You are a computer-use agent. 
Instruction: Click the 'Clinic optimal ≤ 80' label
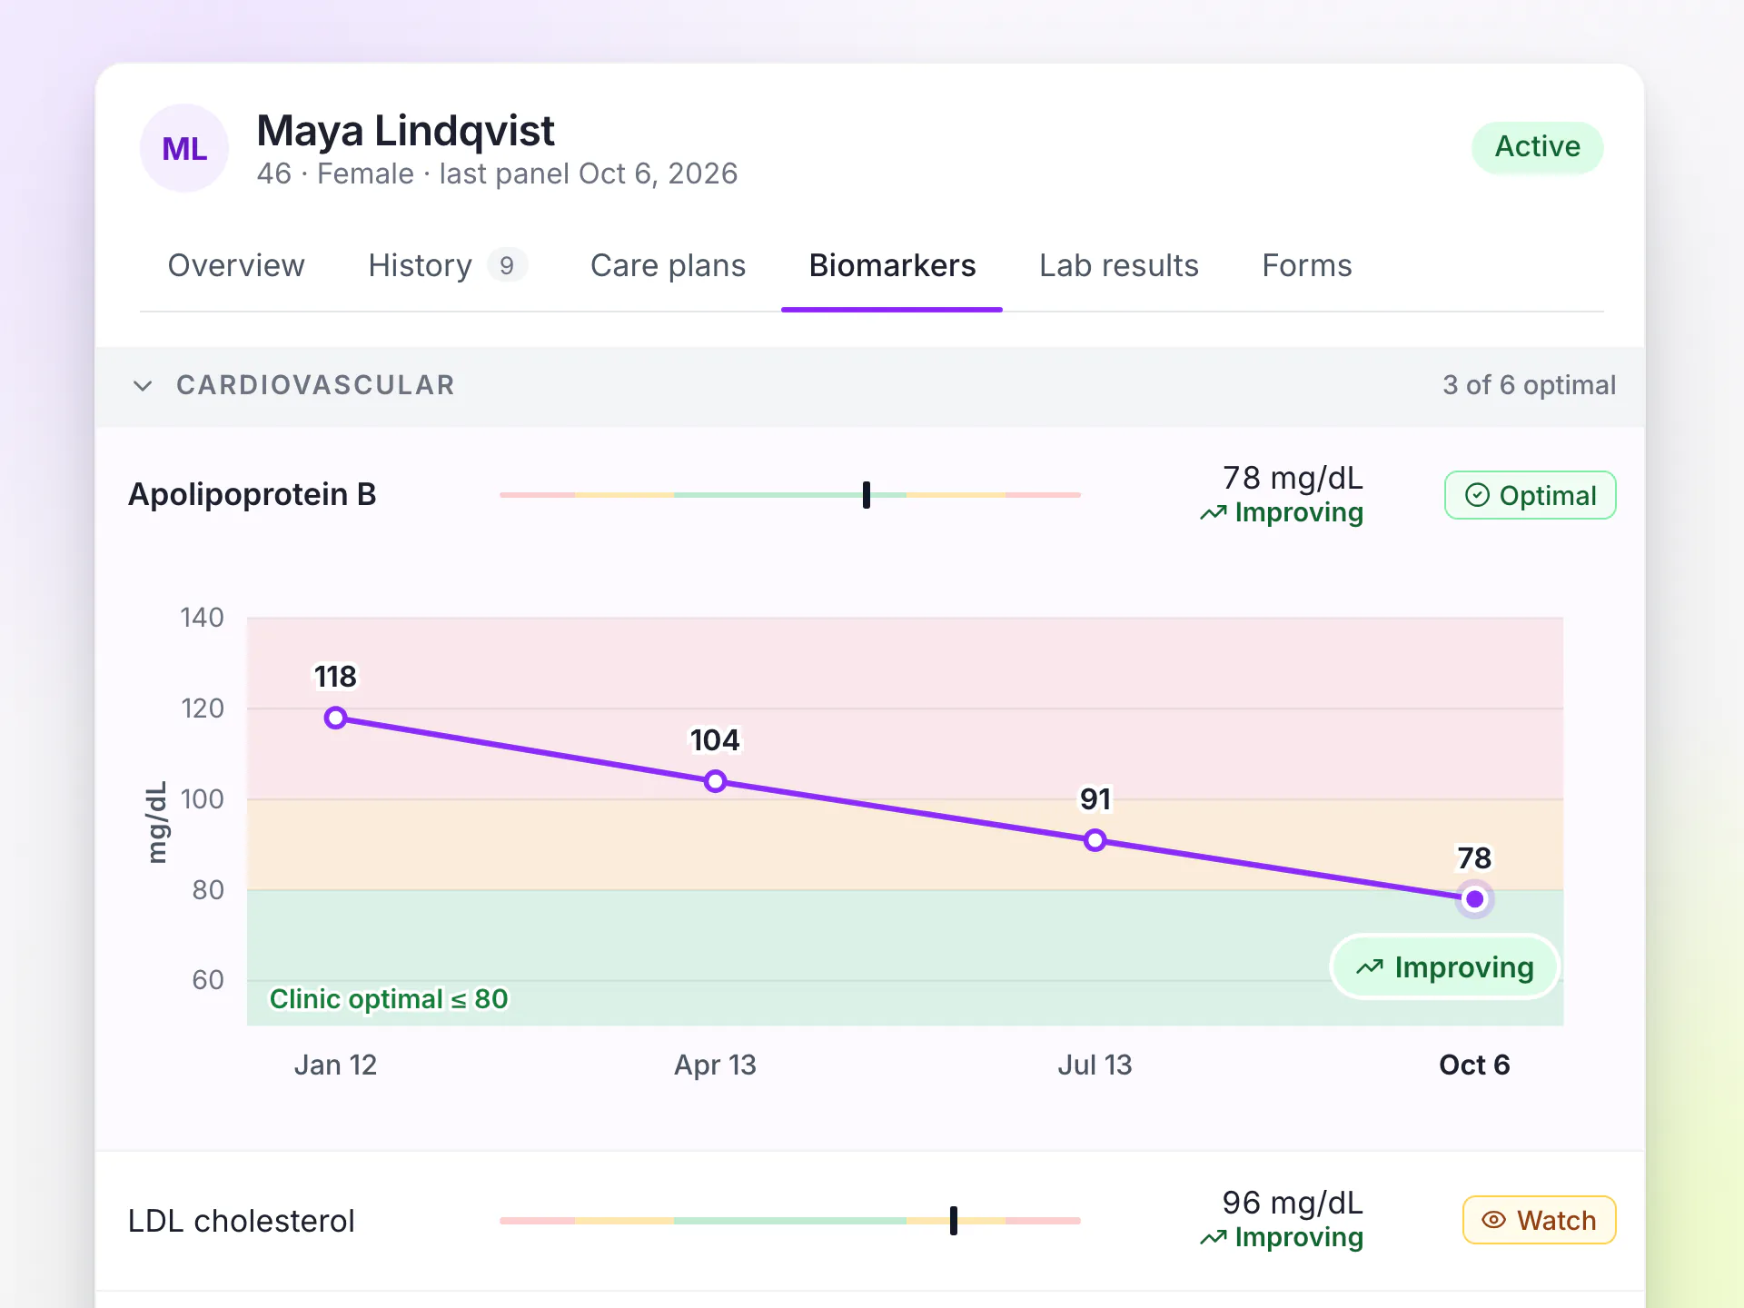tap(389, 999)
